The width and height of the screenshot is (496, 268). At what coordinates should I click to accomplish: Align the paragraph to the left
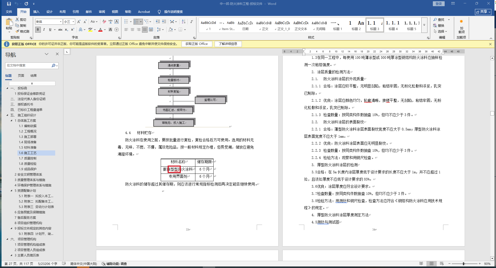pos(126,30)
